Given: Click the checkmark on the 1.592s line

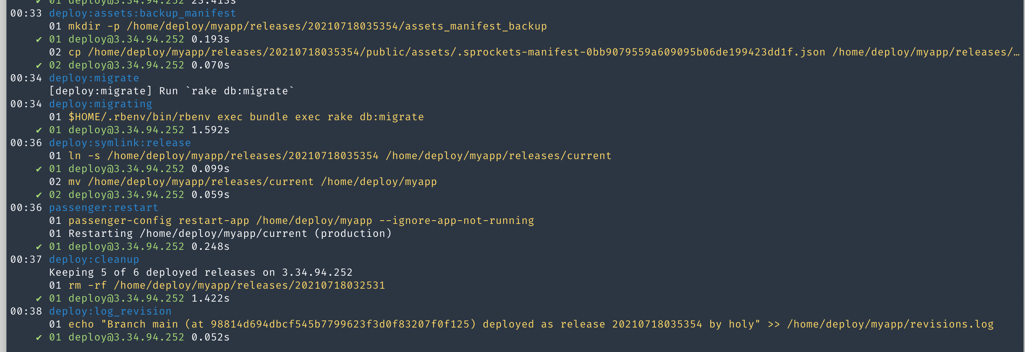Looking at the screenshot, I should tap(38, 130).
